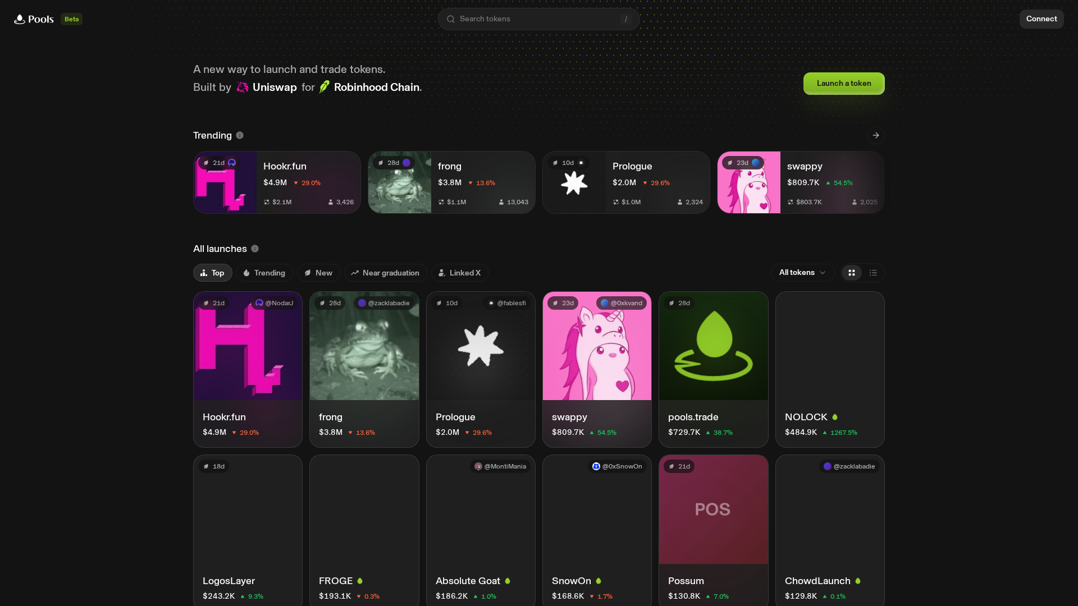
Task: Click the $729.7K pools.trade market cap
Action: point(684,432)
